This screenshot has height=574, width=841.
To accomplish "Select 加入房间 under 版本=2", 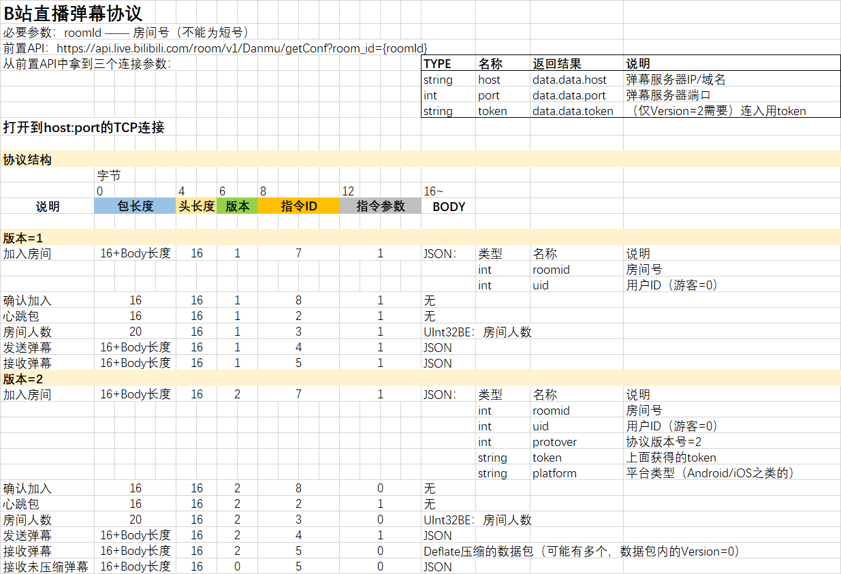I will (27, 394).
